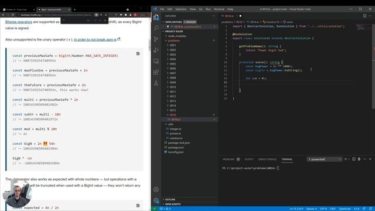Open a new browser tab
375x211 pixels.
(74, 9)
